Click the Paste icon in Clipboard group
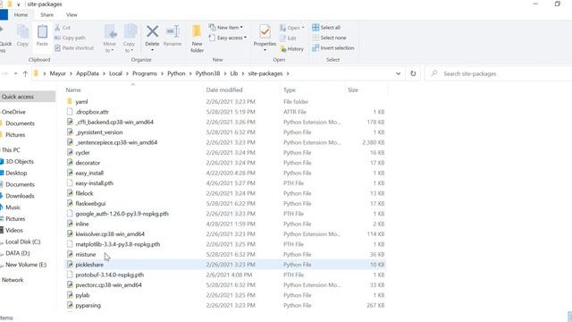Image resolution: width=572 pixels, height=322 pixels. [x=42, y=32]
